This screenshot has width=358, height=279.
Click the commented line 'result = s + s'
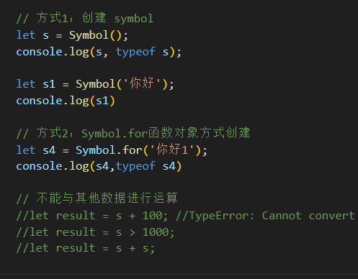(85, 248)
